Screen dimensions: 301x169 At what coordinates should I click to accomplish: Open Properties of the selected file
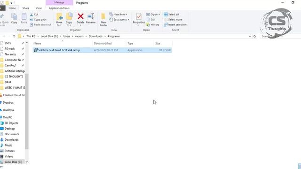[x=139, y=18]
